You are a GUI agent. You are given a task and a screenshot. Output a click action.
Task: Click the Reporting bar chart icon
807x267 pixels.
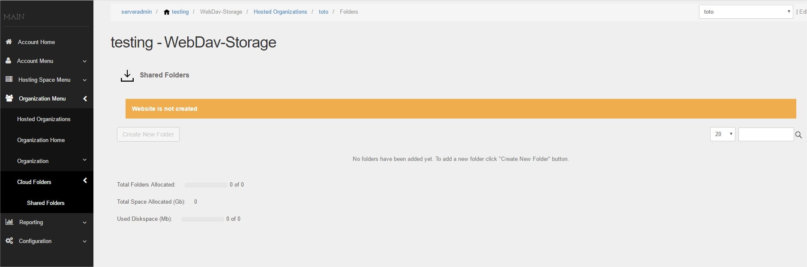pyautogui.click(x=9, y=222)
